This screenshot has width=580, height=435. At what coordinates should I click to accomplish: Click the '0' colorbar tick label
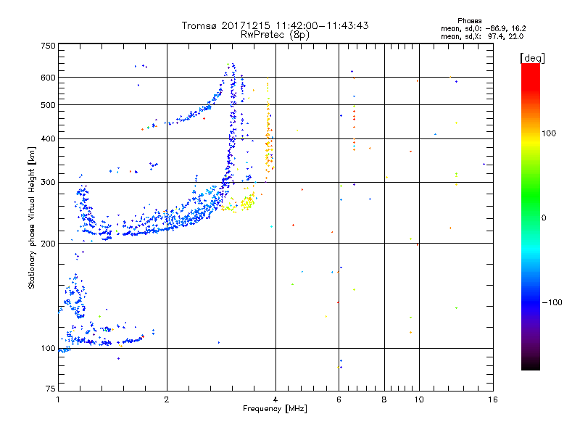point(544,218)
